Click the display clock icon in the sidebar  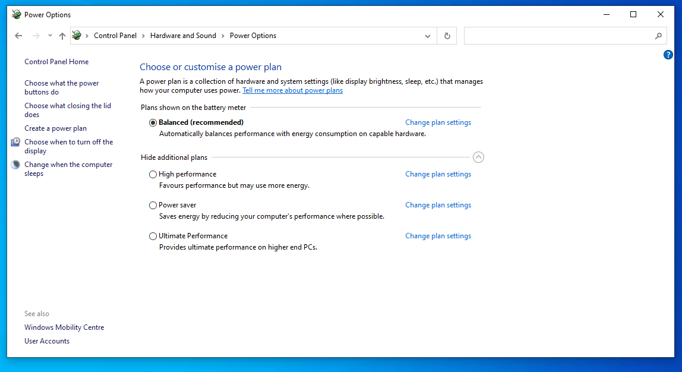pyautogui.click(x=15, y=142)
